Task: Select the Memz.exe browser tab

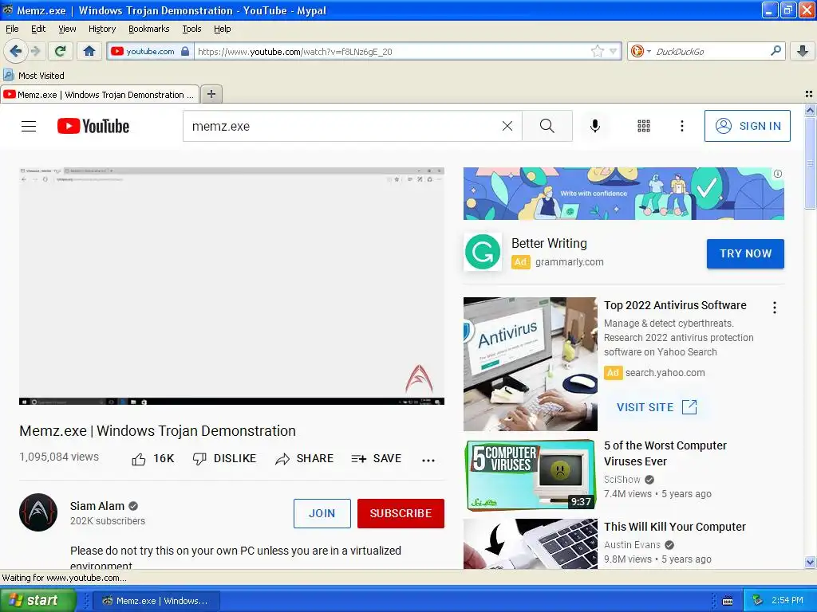Action: tap(99, 95)
